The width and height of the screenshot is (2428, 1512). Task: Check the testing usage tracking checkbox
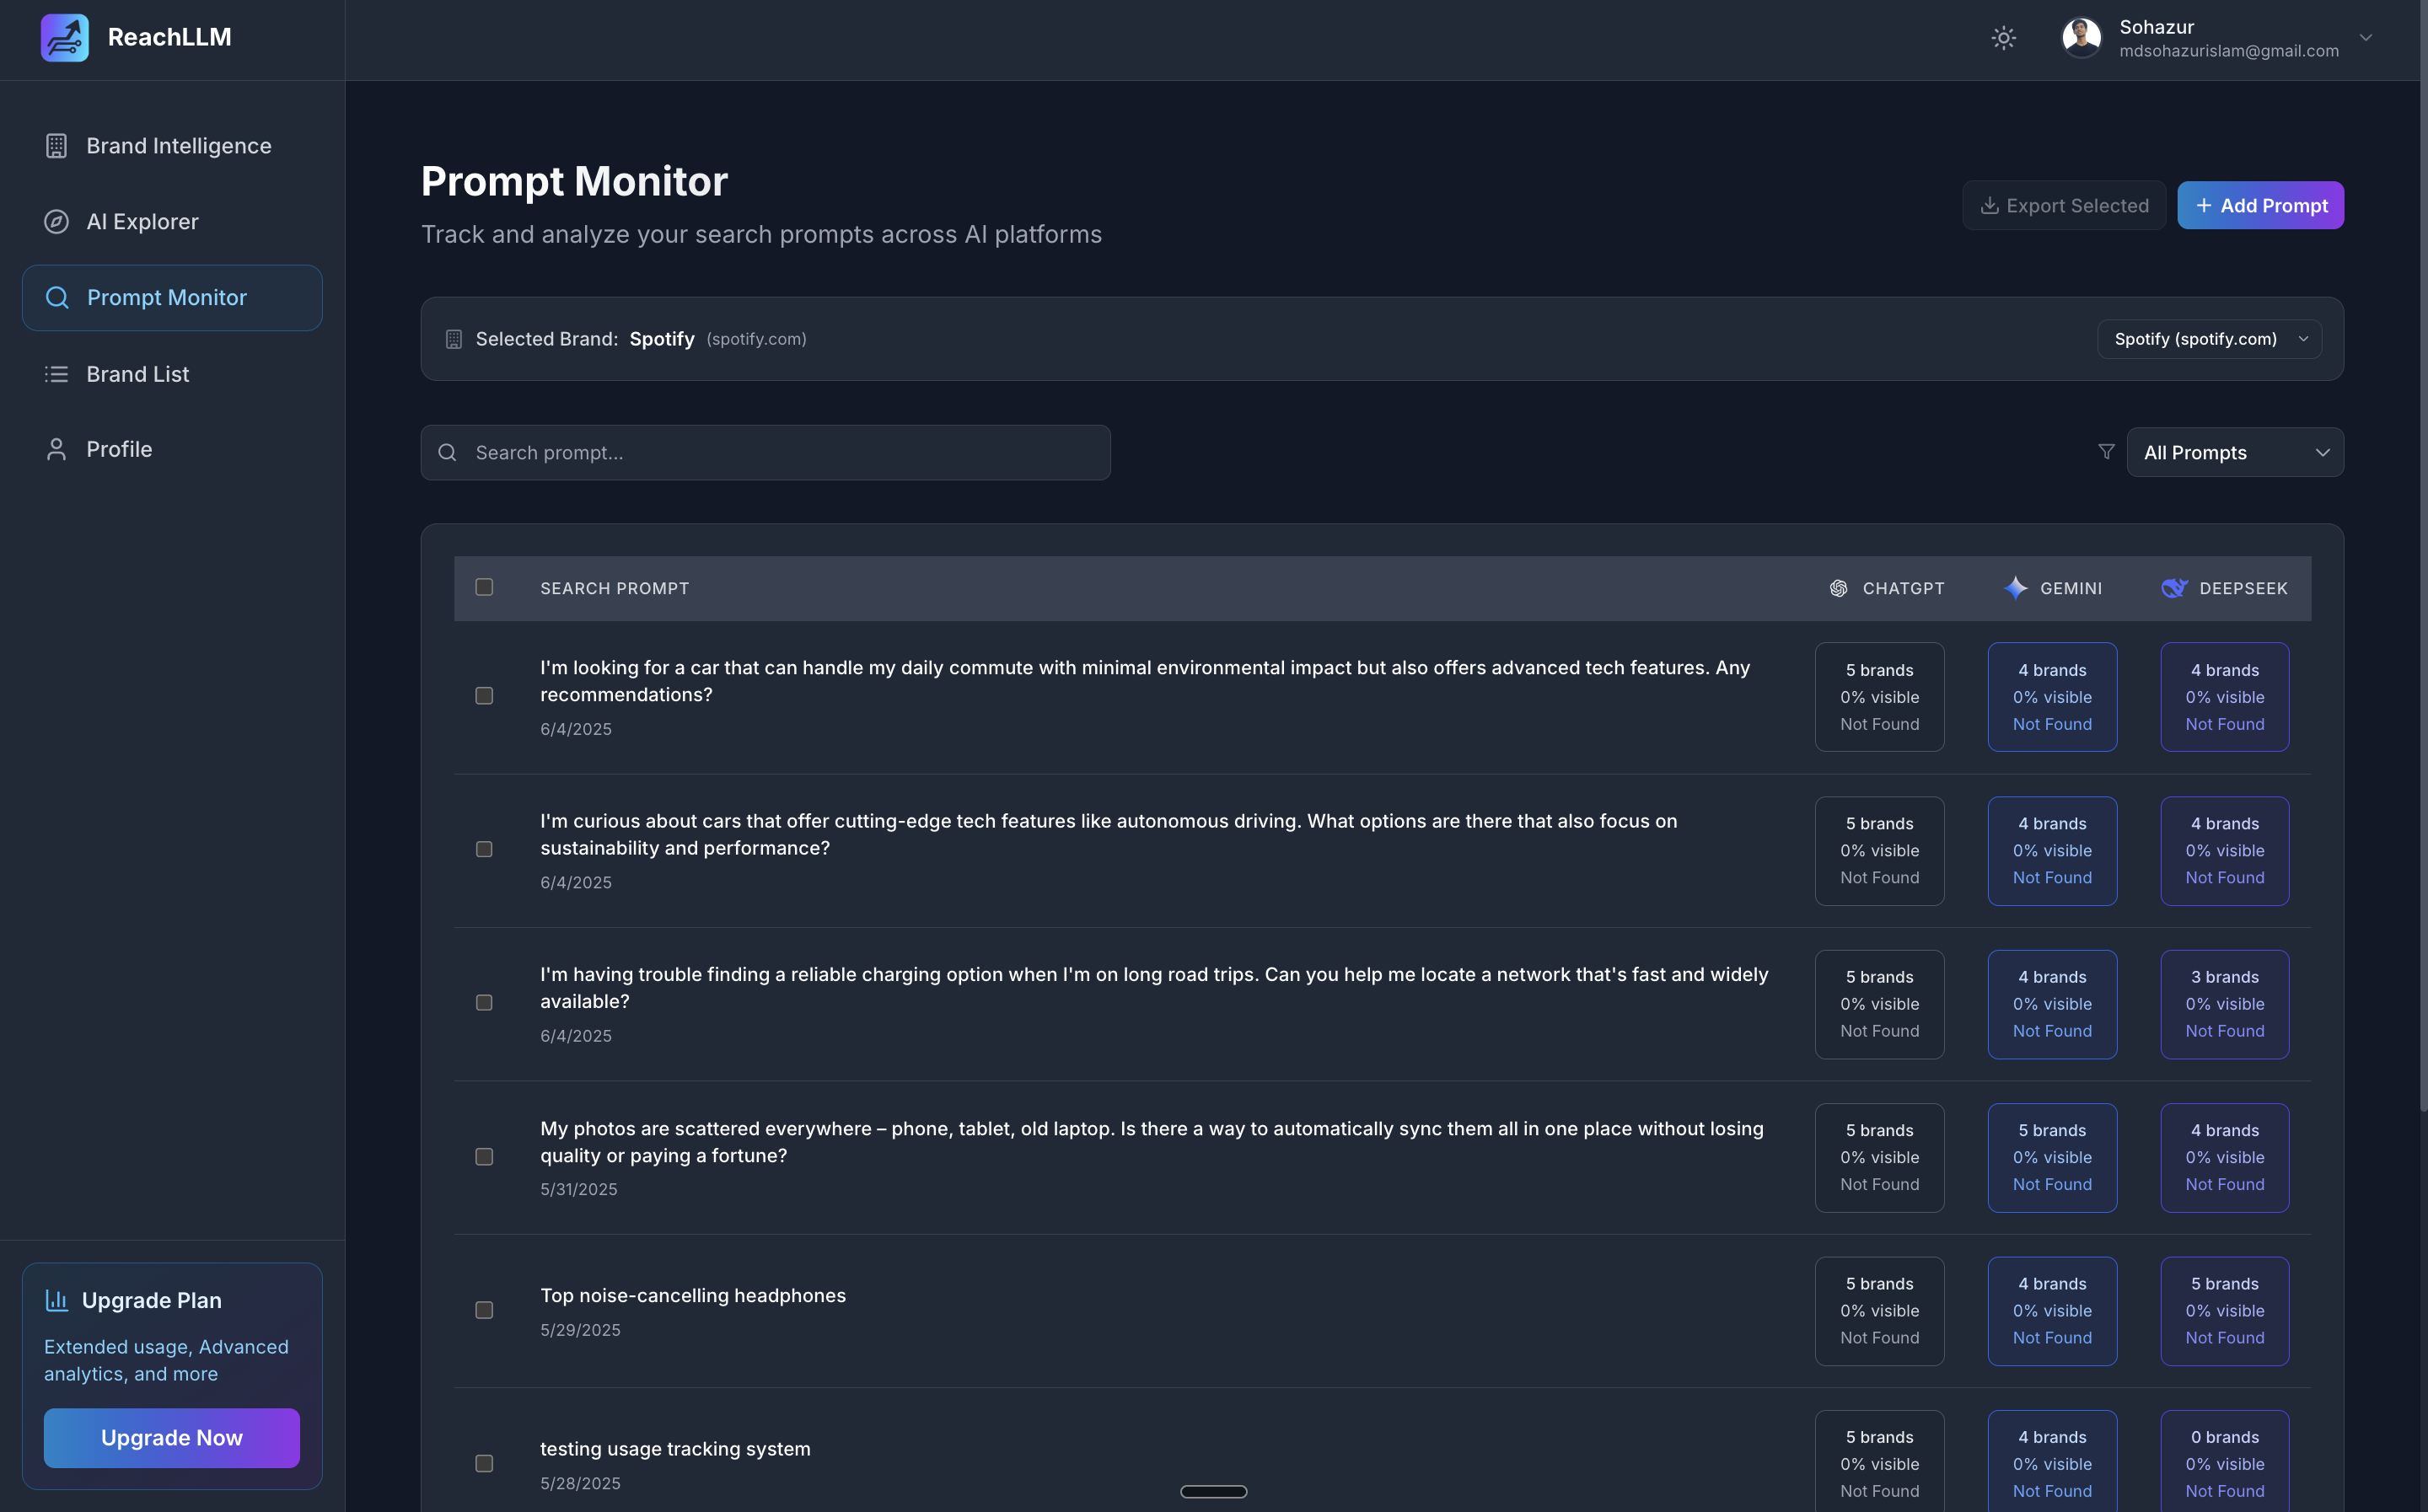(484, 1463)
